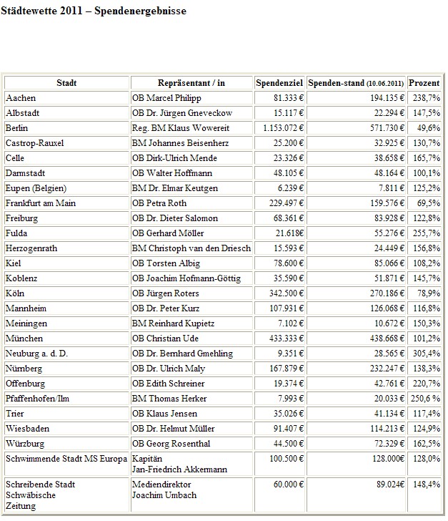Screen dimensions: 448x521
Task: Select 'Schwimmende Stadt MS Europa' cell
Action: (x=66, y=459)
